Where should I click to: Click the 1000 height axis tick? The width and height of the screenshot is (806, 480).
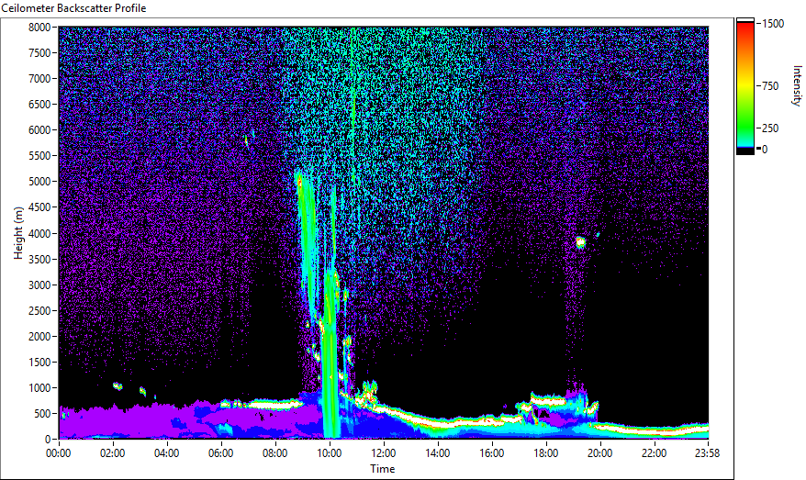coord(39,387)
